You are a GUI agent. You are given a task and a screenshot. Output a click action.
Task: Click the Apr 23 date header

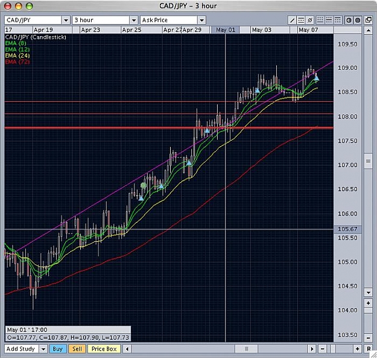tap(90, 30)
